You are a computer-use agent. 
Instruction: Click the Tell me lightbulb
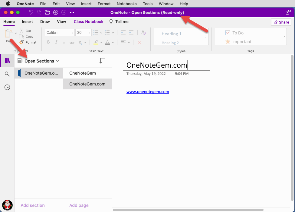click(x=111, y=22)
